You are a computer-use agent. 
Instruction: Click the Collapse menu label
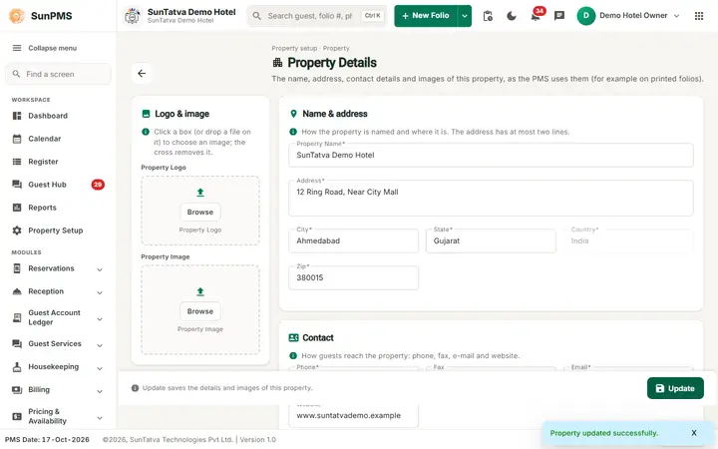(53, 48)
